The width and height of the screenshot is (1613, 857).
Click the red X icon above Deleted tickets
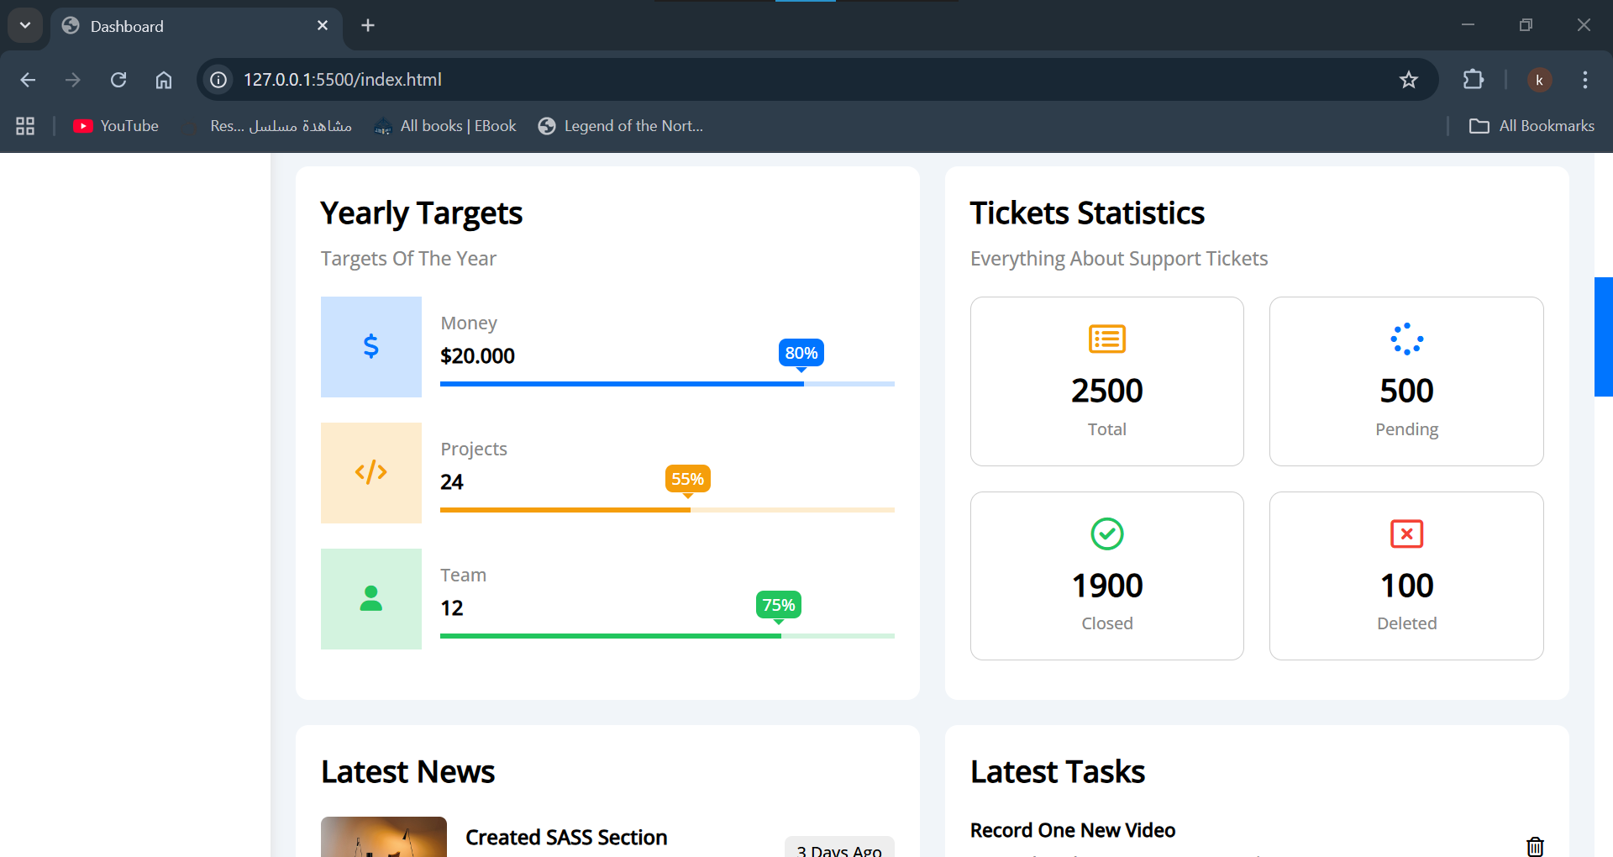[1406, 534]
